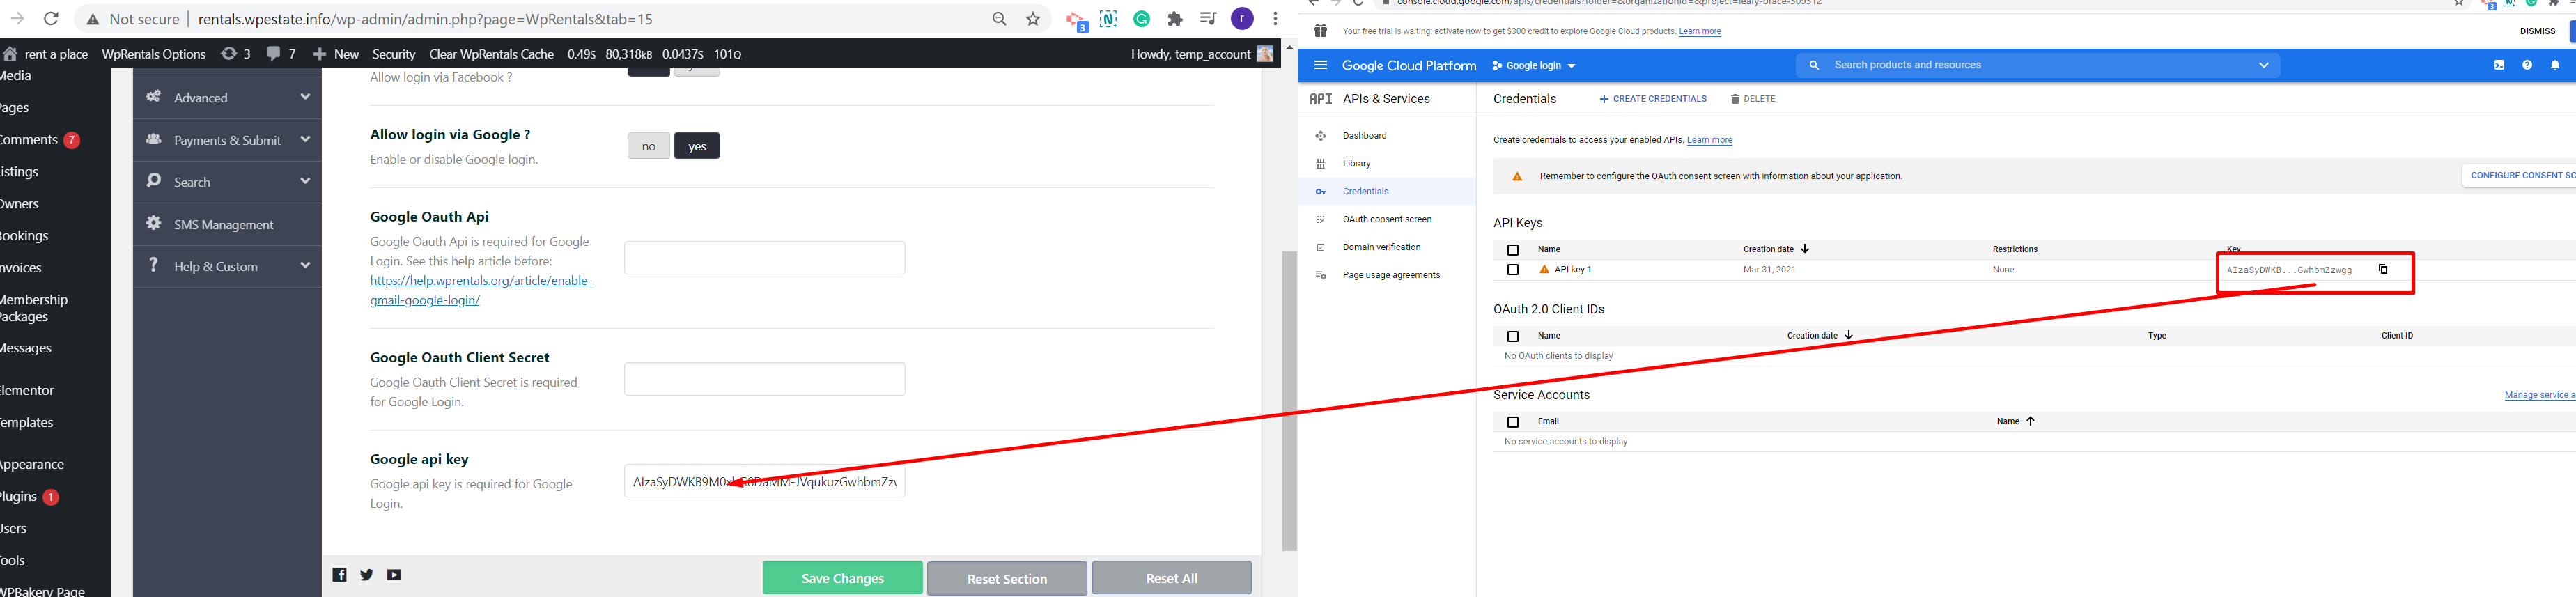Open OAuth consent screen page
Viewport: 2576px width, 597px height.
(1387, 219)
